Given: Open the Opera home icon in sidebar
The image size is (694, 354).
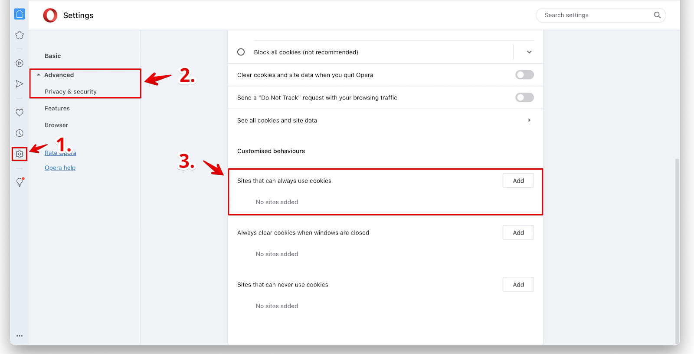Looking at the screenshot, I should click(20, 14).
